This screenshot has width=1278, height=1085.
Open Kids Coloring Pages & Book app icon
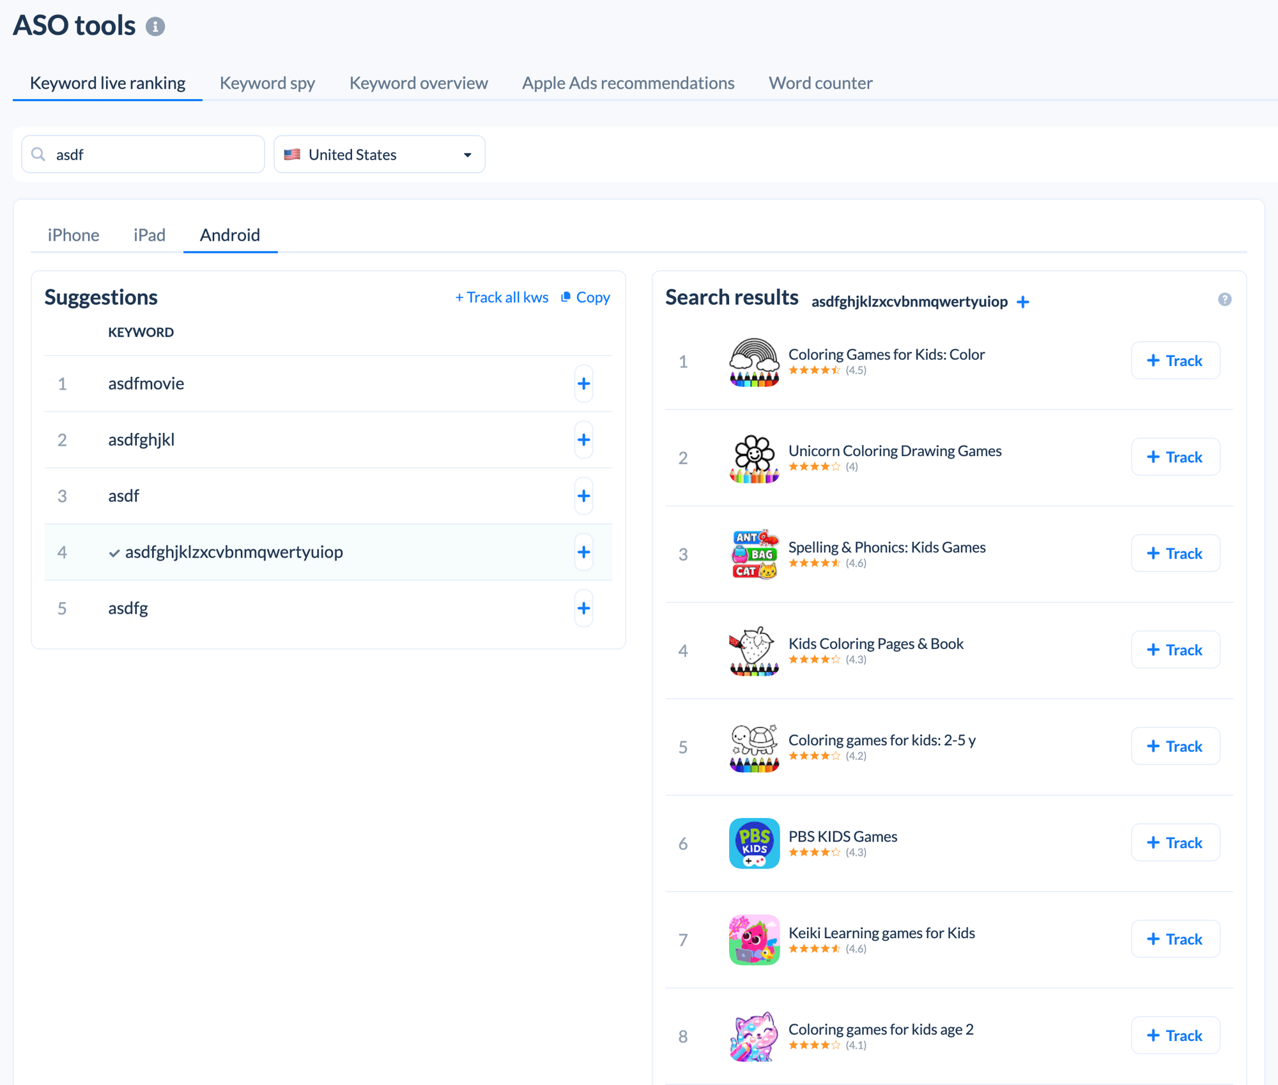(754, 651)
